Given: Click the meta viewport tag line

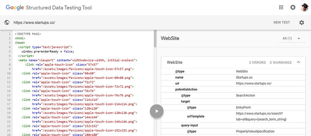Looking at the screenshot, I should [x=77, y=60].
